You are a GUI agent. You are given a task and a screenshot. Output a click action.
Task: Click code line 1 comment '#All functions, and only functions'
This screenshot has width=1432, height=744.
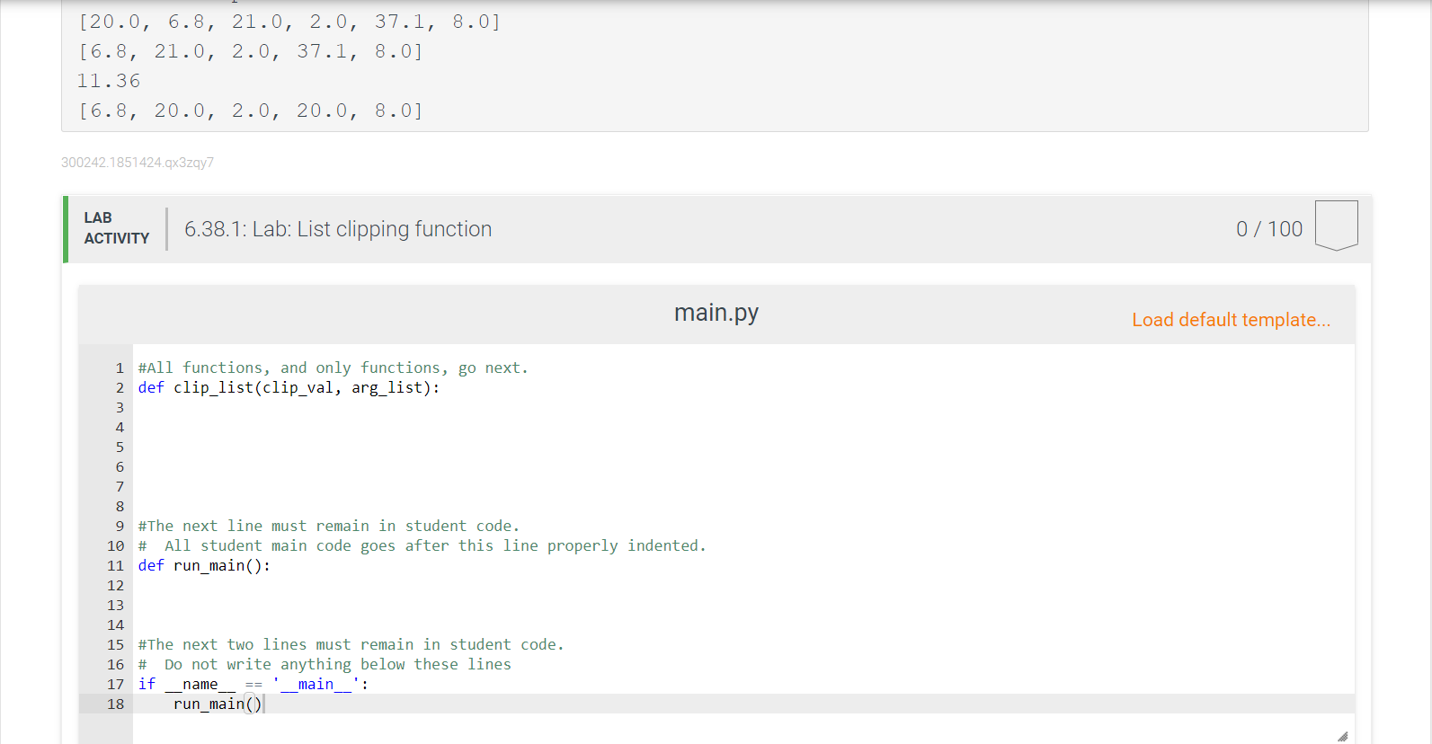coord(334,368)
